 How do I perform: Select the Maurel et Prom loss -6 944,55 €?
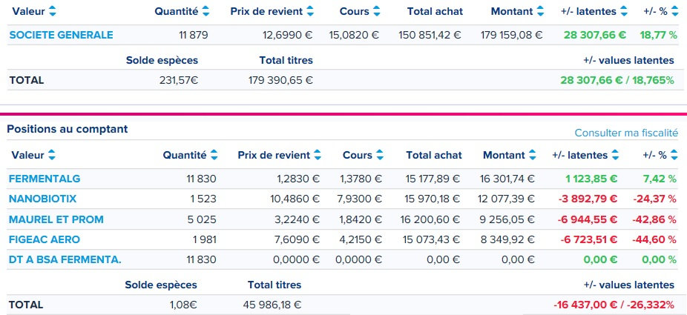(588, 219)
